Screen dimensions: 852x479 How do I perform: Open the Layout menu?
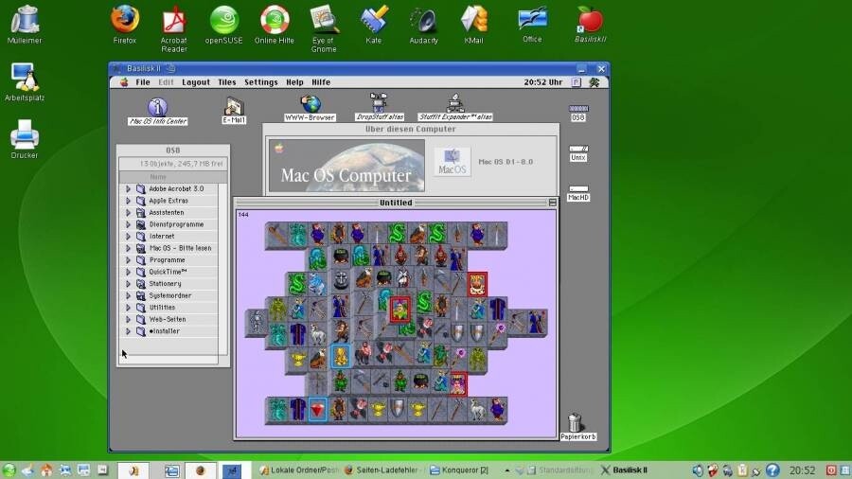(196, 82)
